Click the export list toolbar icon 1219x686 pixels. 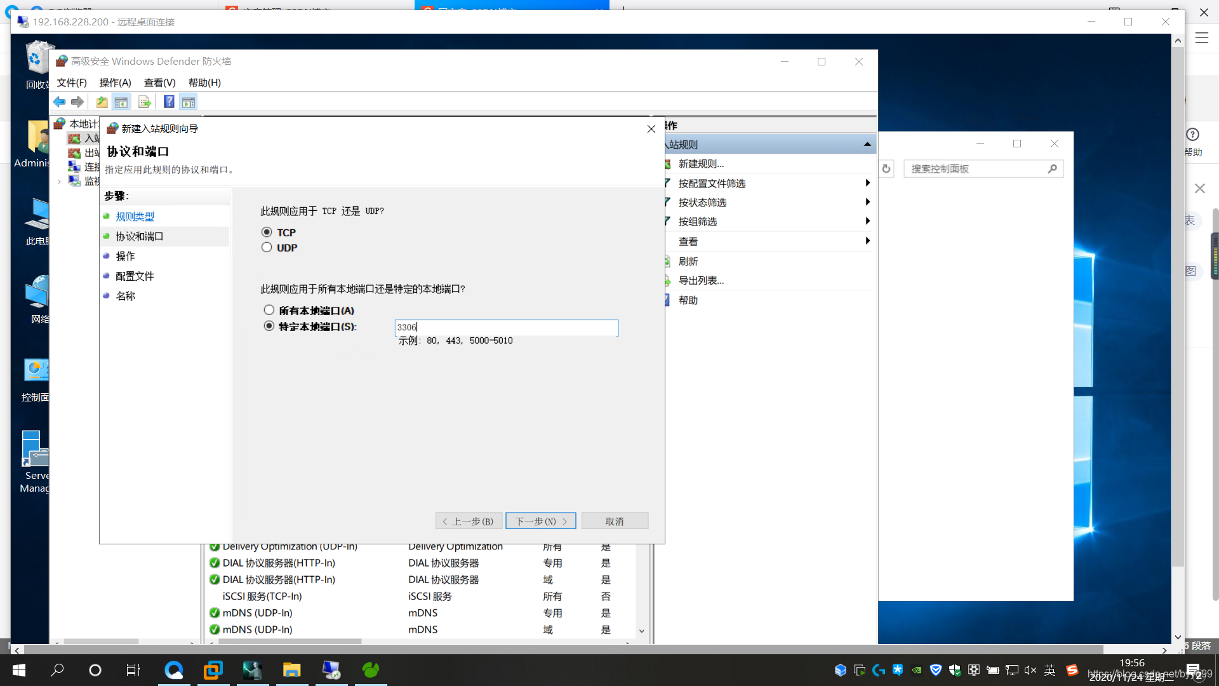pyautogui.click(x=145, y=102)
